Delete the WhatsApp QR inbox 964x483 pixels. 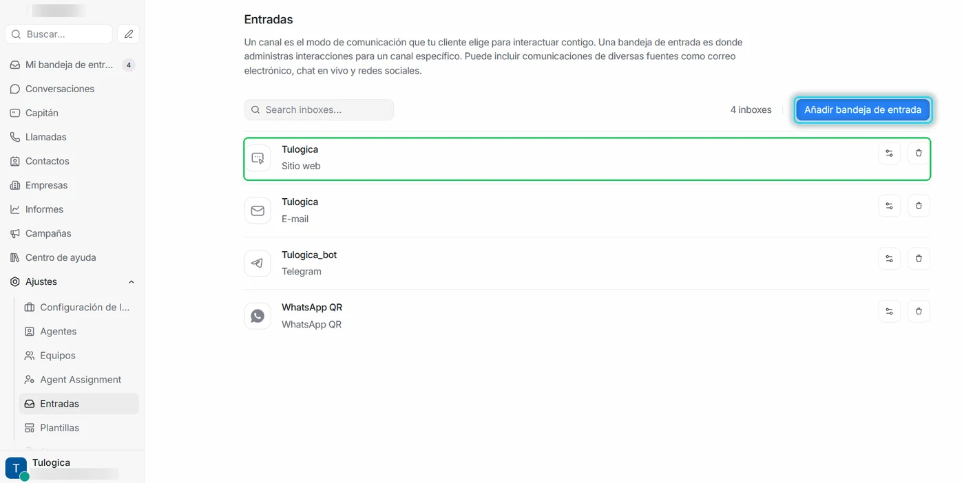(x=919, y=311)
